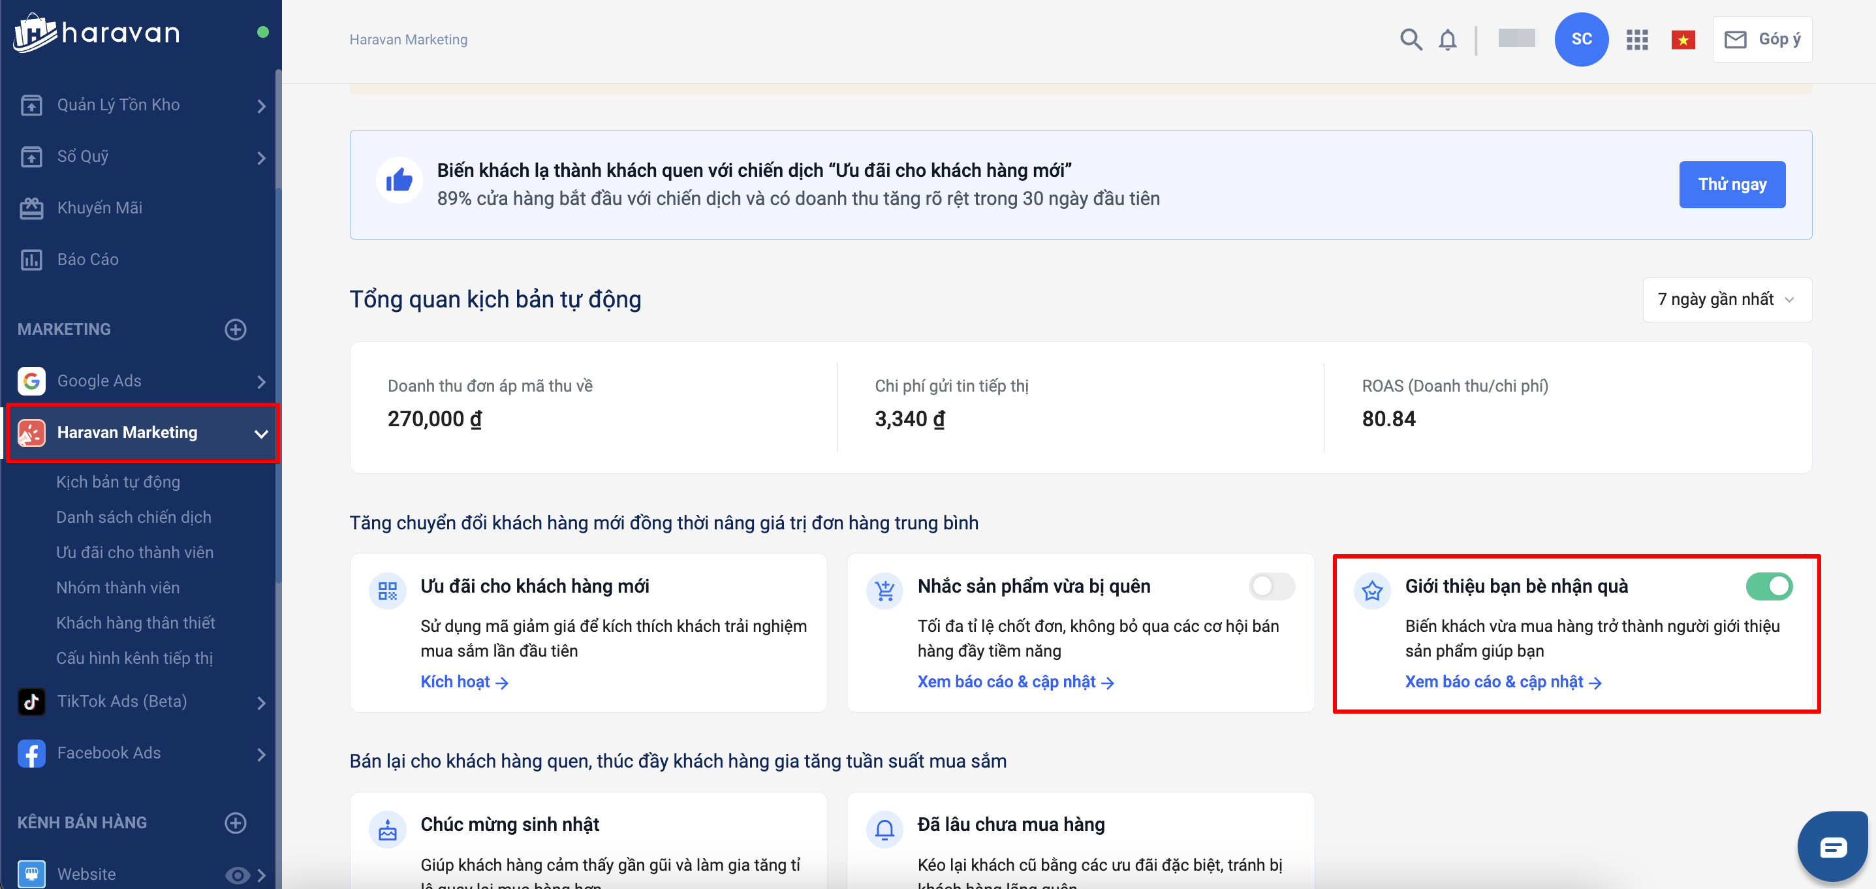Screen dimensions: 1876x889
Task: Open Nhóm thành viên submenu
Action: pyautogui.click(x=118, y=587)
